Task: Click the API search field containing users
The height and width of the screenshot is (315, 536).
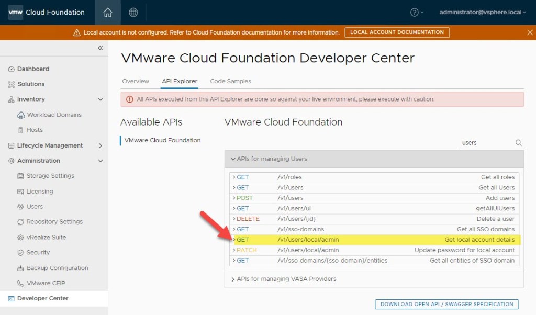Action: pyautogui.click(x=486, y=143)
